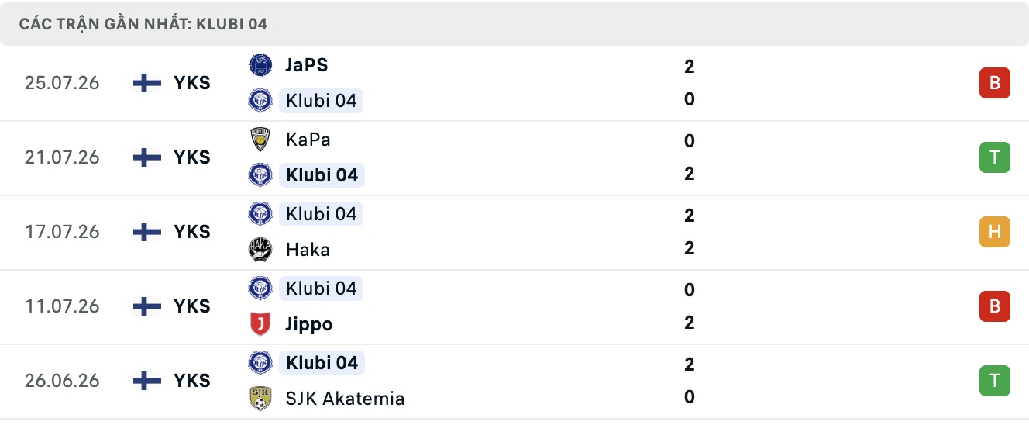Screen dimensions: 1029x425
Task: Click the red B result badge for the Jippo match
Action: tap(995, 306)
